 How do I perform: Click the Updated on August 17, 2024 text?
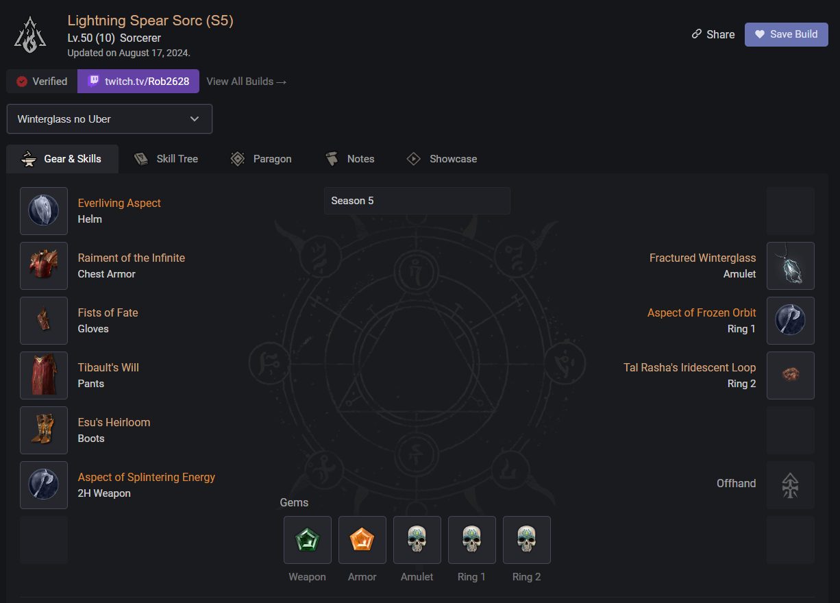129,53
